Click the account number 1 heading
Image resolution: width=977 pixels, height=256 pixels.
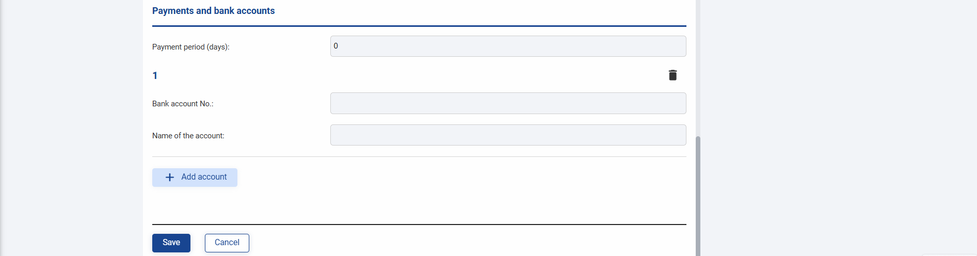coord(155,76)
